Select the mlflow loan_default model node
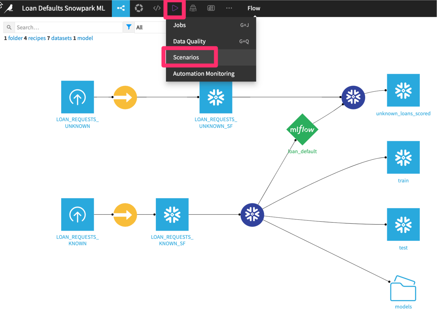The width and height of the screenshot is (437, 313). pos(302,129)
